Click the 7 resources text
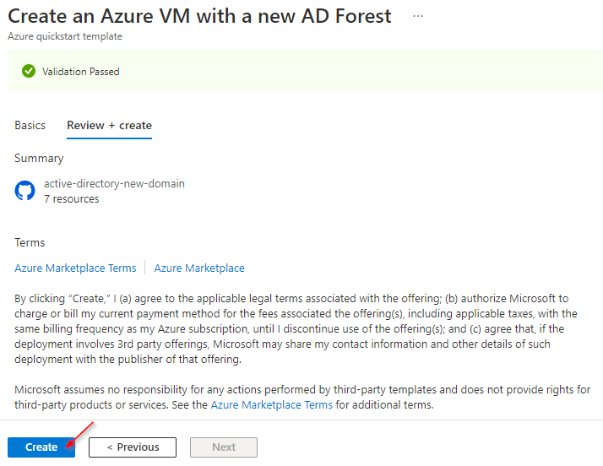 tap(72, 199)
